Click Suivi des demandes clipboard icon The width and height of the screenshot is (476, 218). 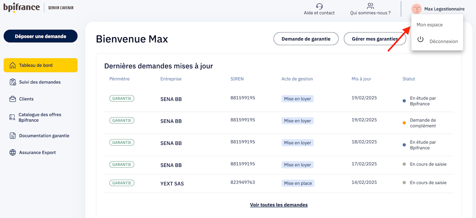(x=13, y=82)
